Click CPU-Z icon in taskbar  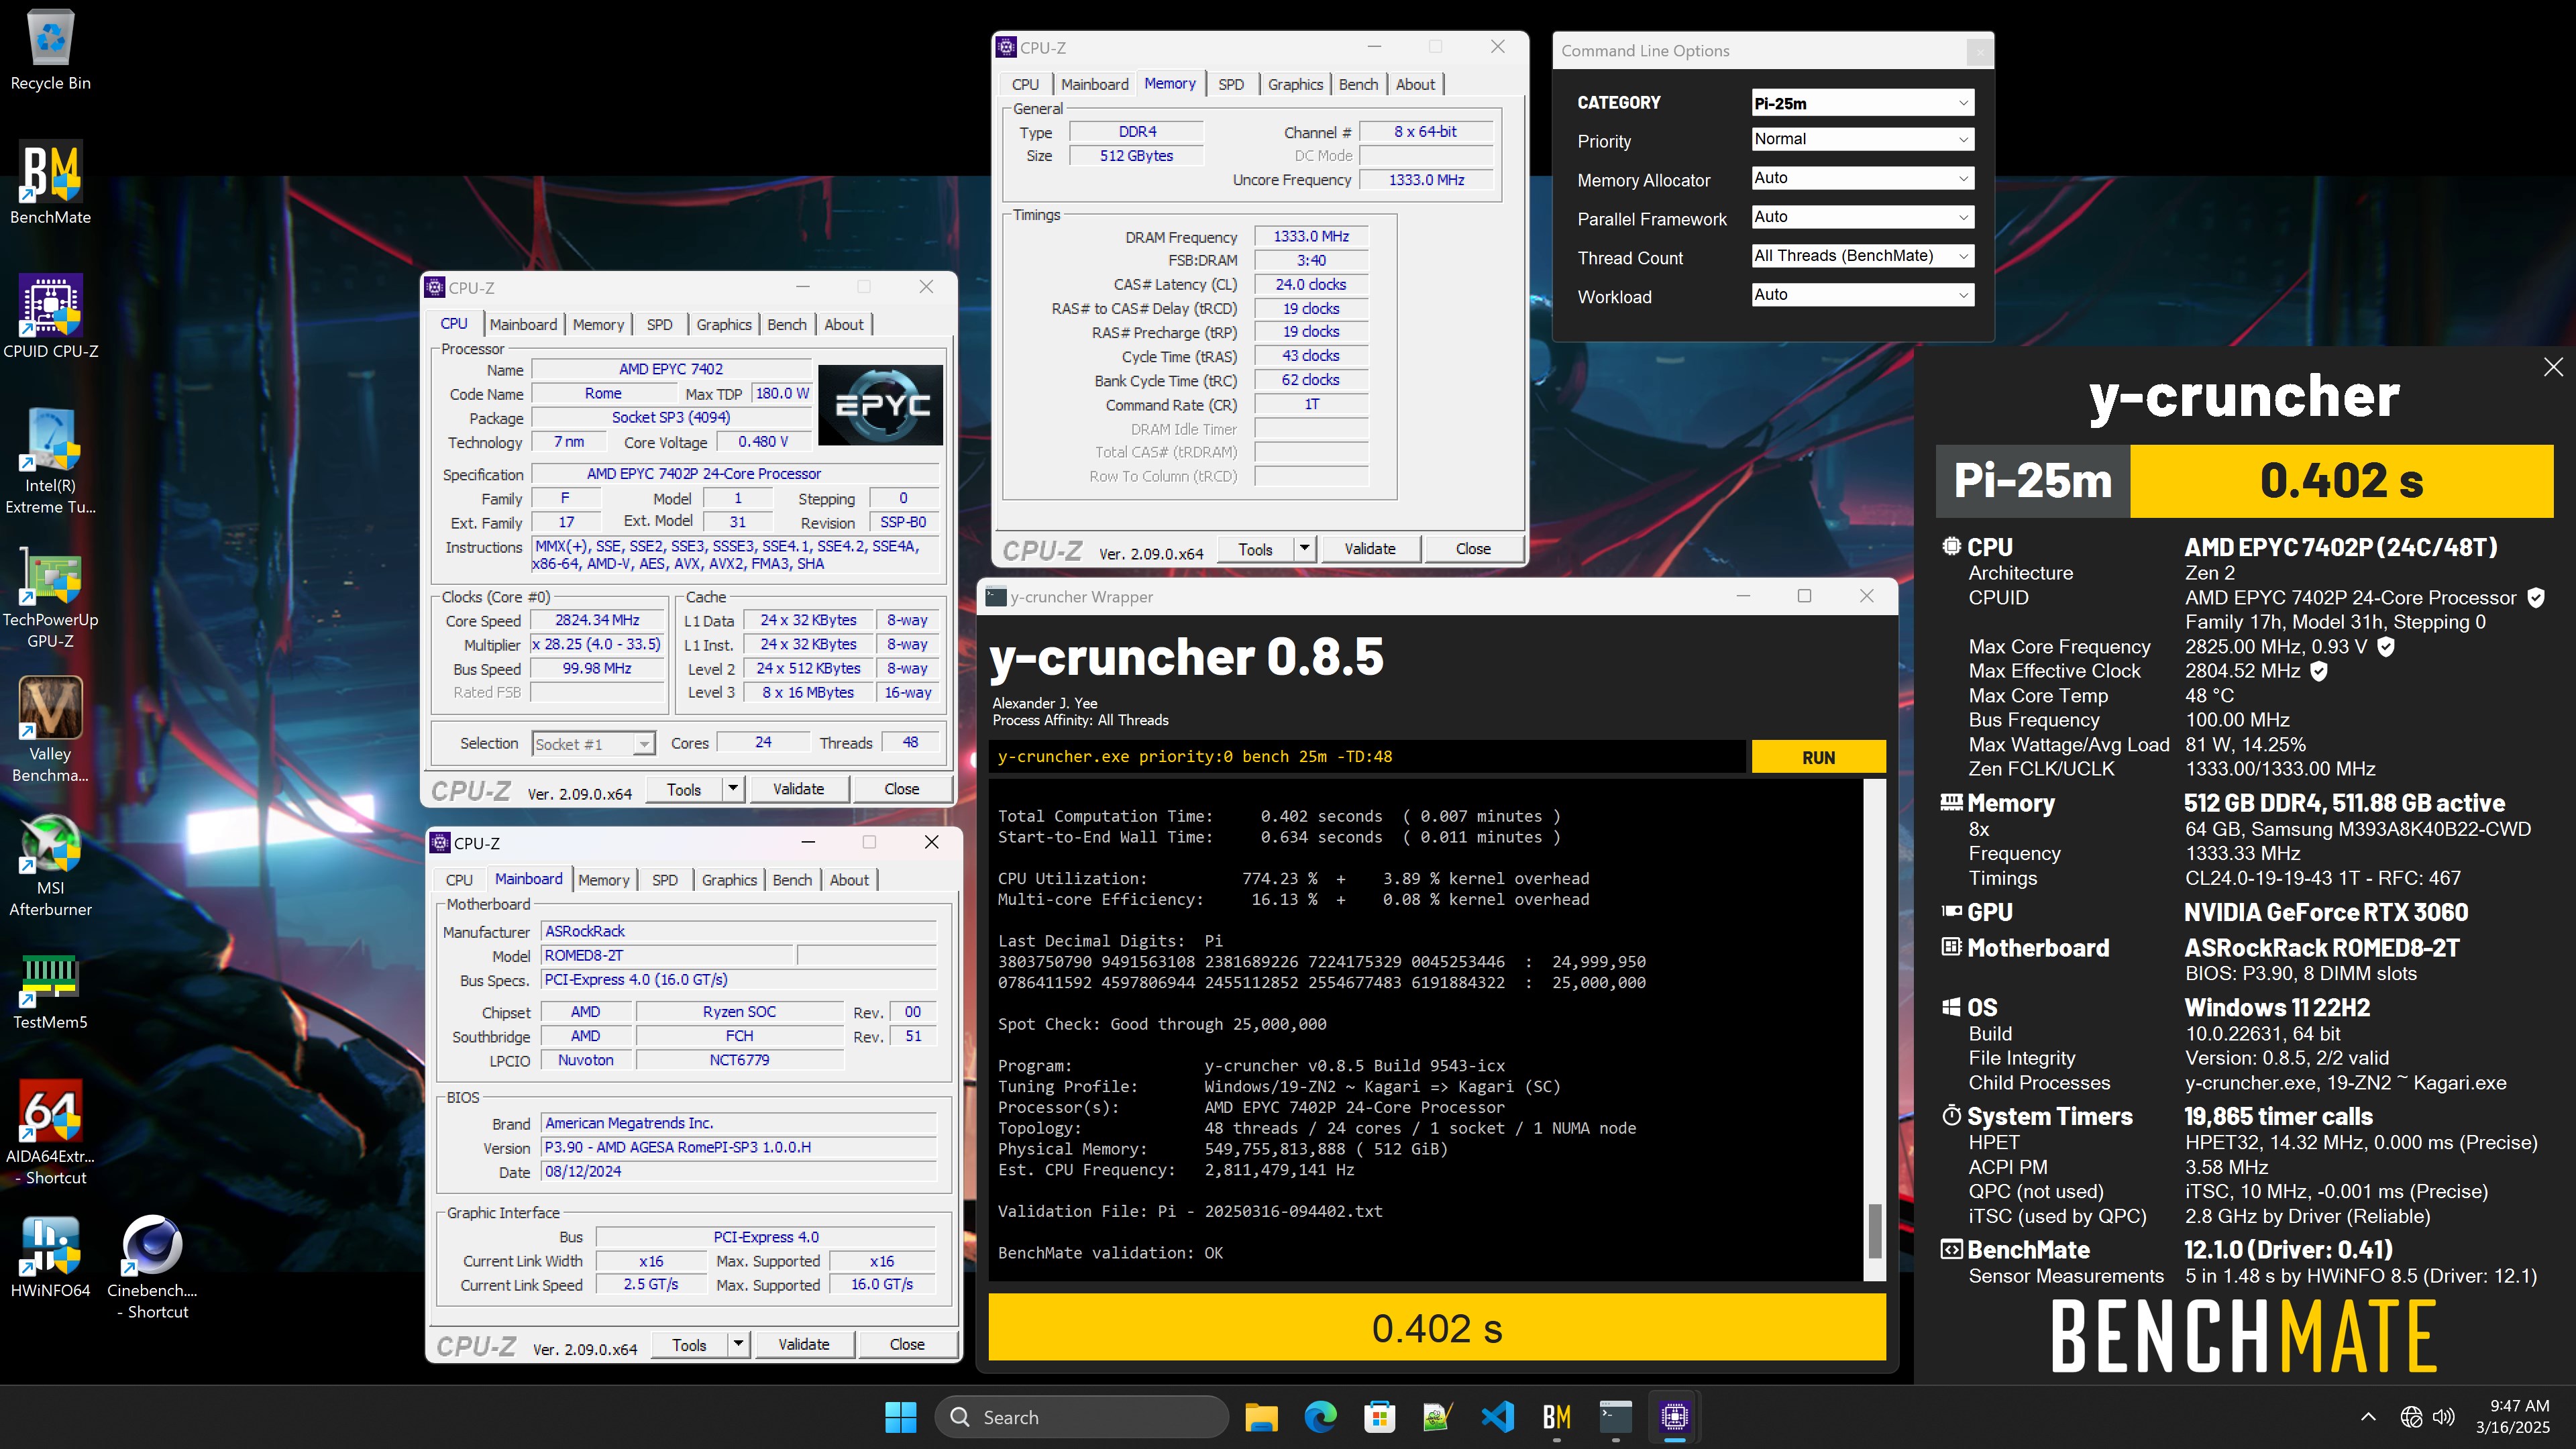(x=1674, y=1417)
